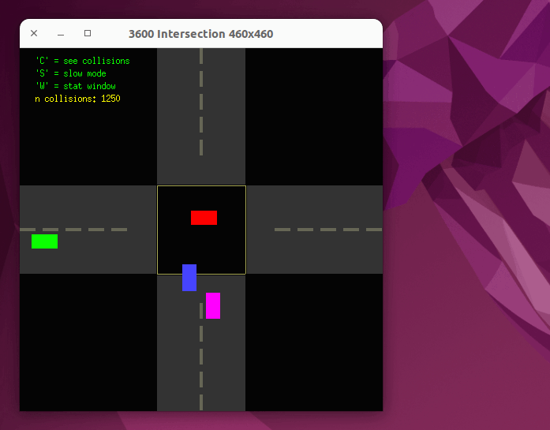
Task: Close the 3600 Intersection window
Action: [x=34, y=33]
